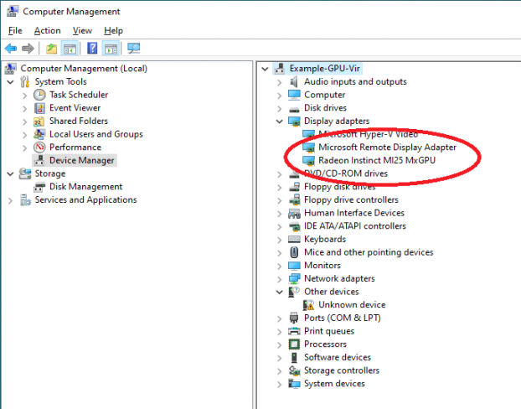The image size is (521, 409).
Task: Open the File menu
Action: tap(15, 31)
